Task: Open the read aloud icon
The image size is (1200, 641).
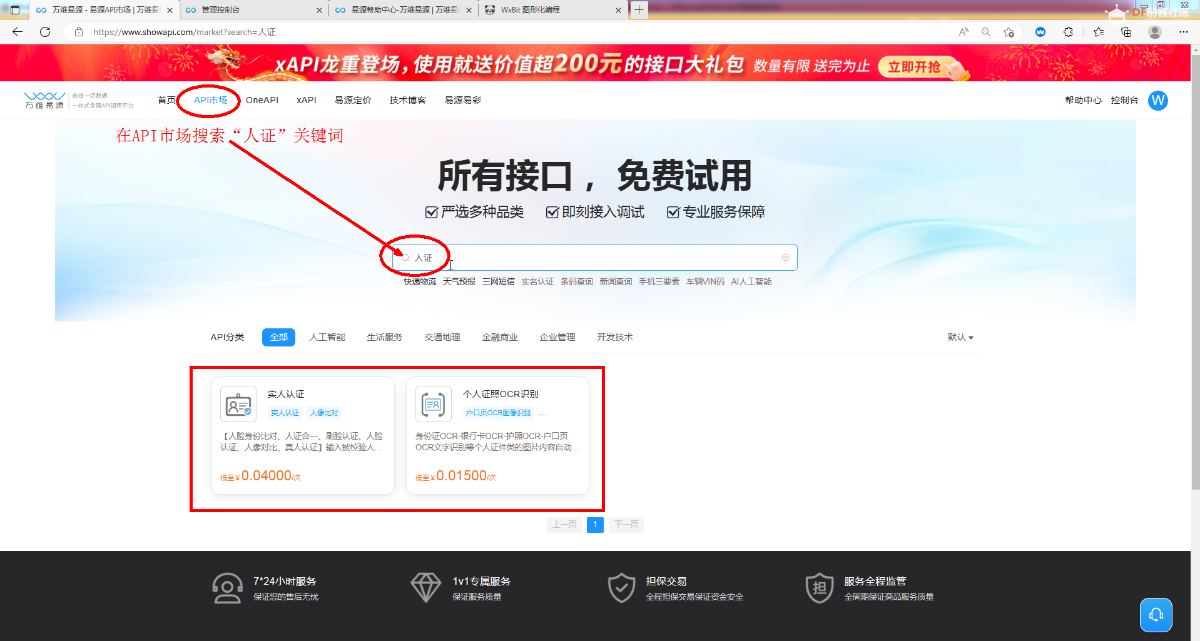Action: point(964,32)
